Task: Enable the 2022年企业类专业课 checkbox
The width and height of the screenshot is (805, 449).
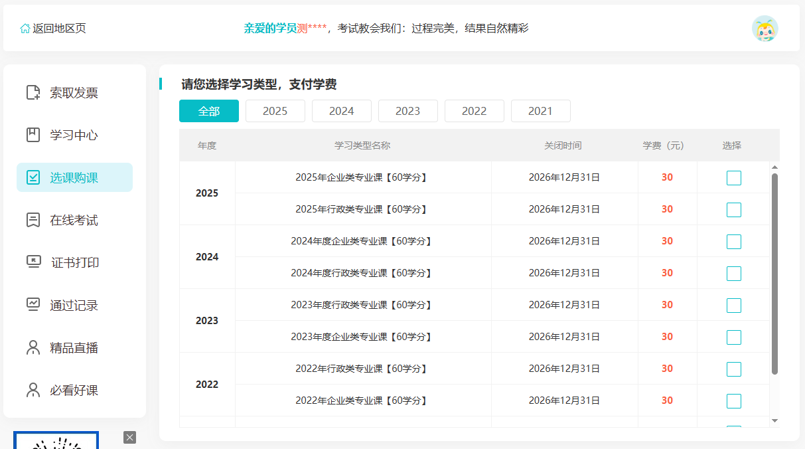Action: click(x=734, y=401)
